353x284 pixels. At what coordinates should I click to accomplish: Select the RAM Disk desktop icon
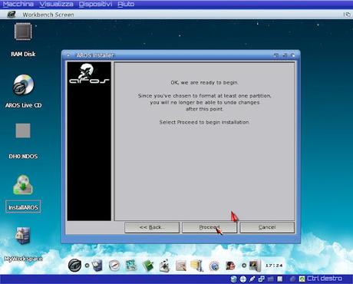[23, 31]
